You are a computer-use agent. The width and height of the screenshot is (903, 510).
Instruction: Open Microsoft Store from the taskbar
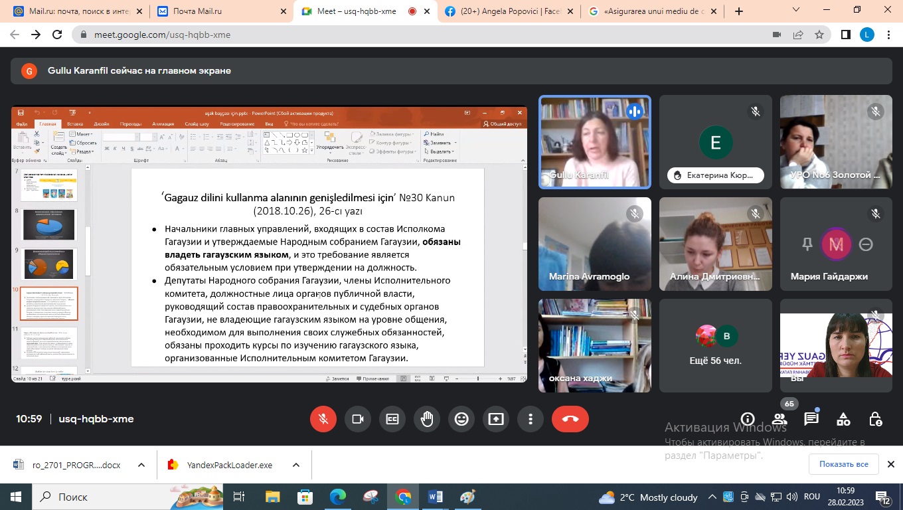tap(305, 497)
